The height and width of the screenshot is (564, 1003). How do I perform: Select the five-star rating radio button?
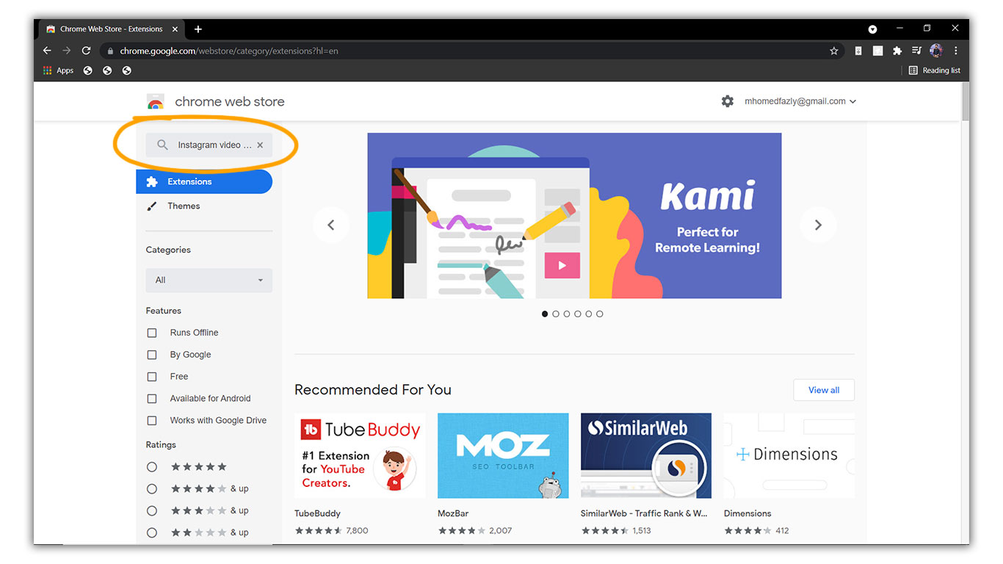152,467
